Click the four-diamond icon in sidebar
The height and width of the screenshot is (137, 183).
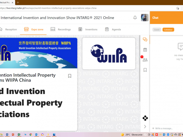[145, 118]
